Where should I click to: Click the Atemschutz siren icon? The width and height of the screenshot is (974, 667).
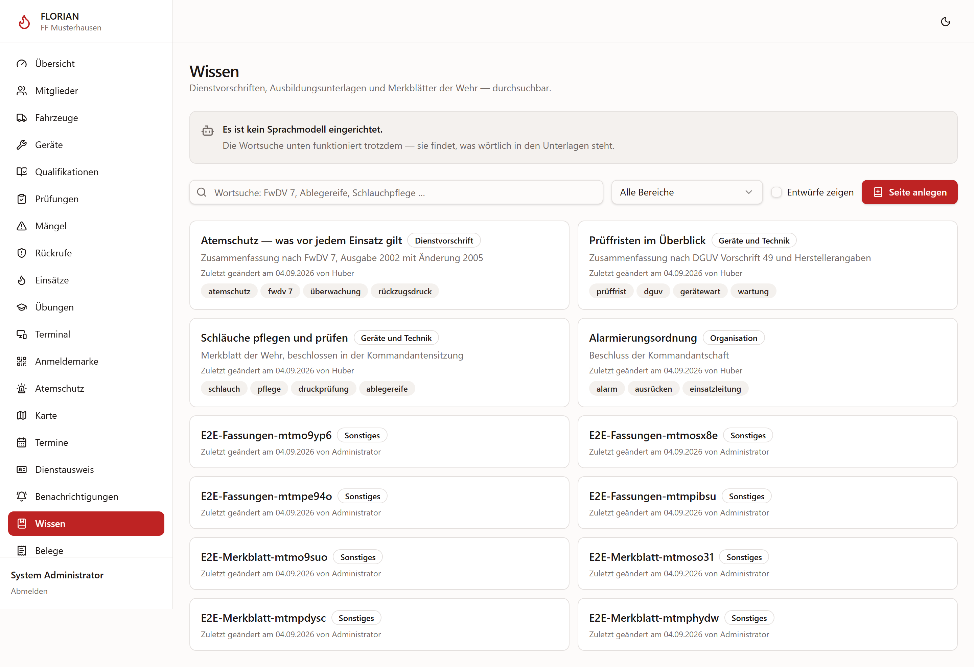22,388
